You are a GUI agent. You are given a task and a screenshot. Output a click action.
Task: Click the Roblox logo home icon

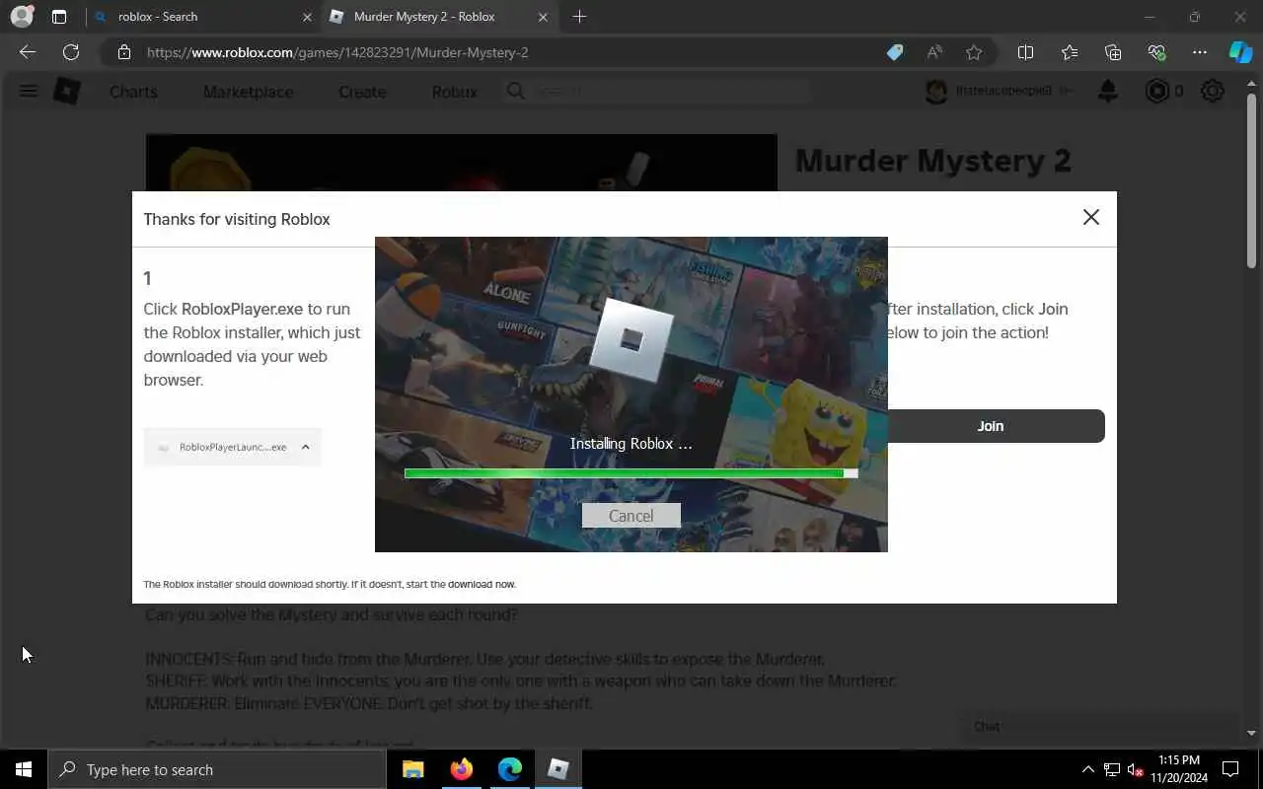(66, 92)
